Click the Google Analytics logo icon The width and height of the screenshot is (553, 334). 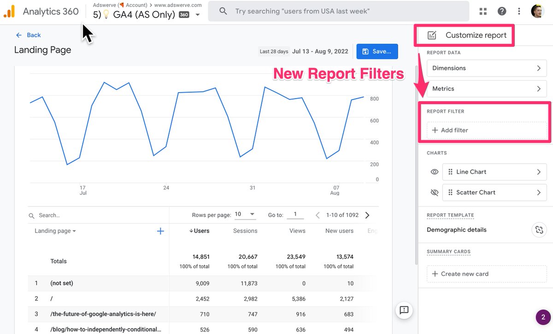tap(9, 11)
